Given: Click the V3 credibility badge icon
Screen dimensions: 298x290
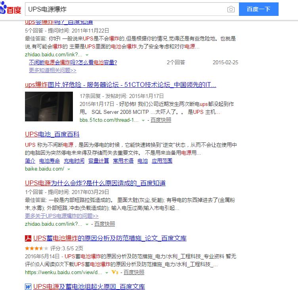Looking at the screenshot, I should coord(115,272).
